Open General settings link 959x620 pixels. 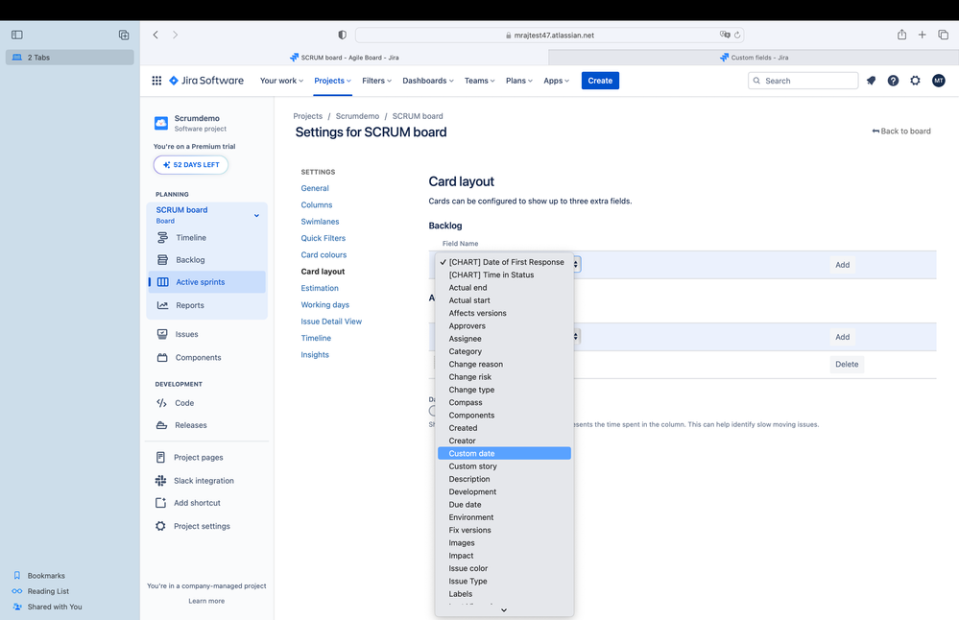[315, 188]
